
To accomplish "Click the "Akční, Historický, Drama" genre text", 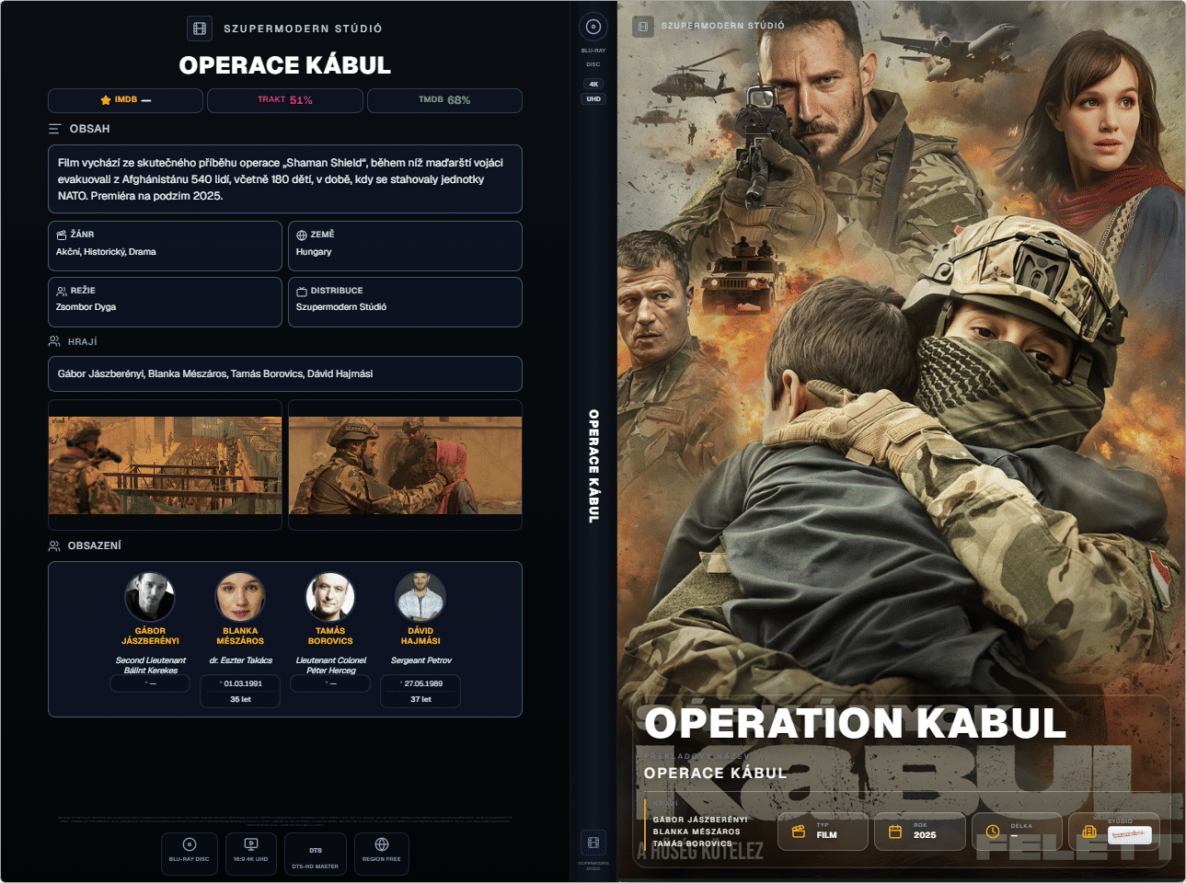I will point(106,252).
